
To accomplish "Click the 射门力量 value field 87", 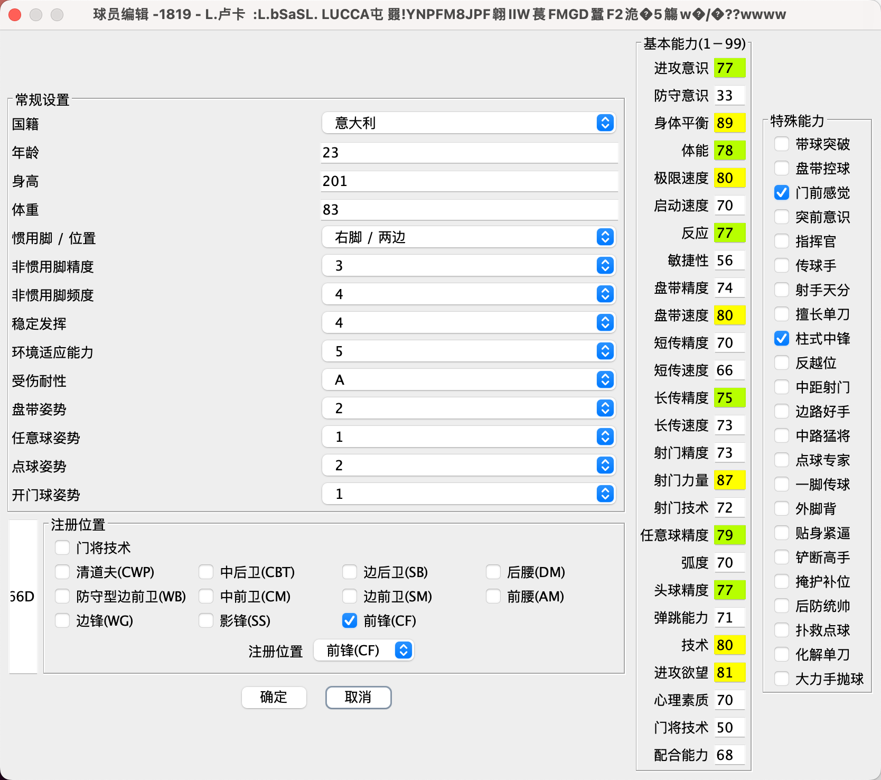I will [729, 480].
